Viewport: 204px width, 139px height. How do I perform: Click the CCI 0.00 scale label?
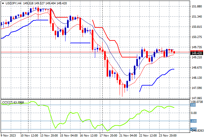(194, 113)
